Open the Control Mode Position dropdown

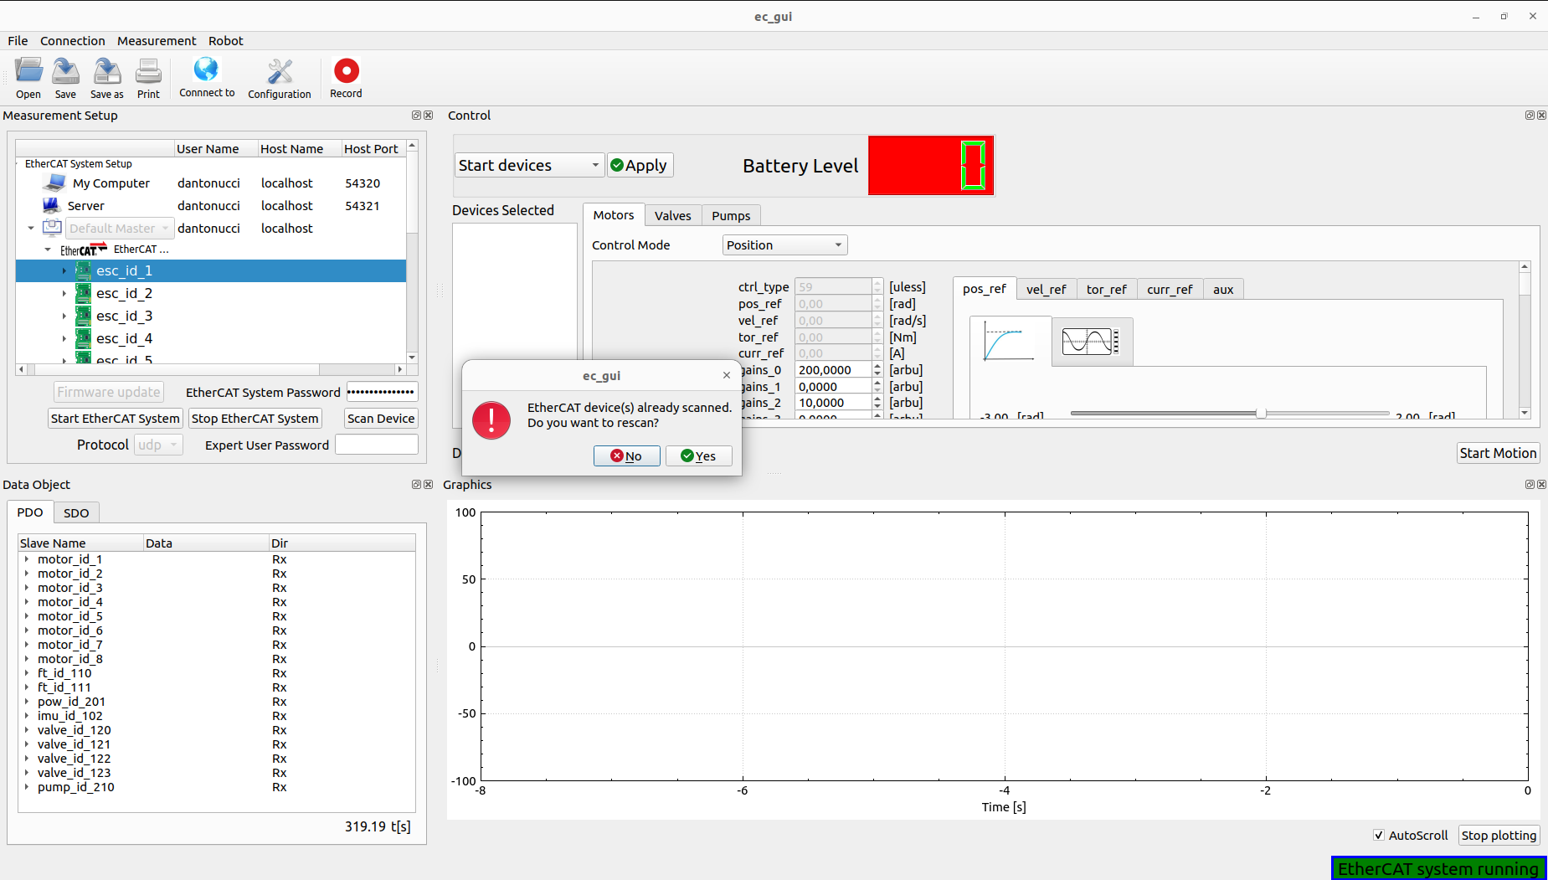click(785, 245)
